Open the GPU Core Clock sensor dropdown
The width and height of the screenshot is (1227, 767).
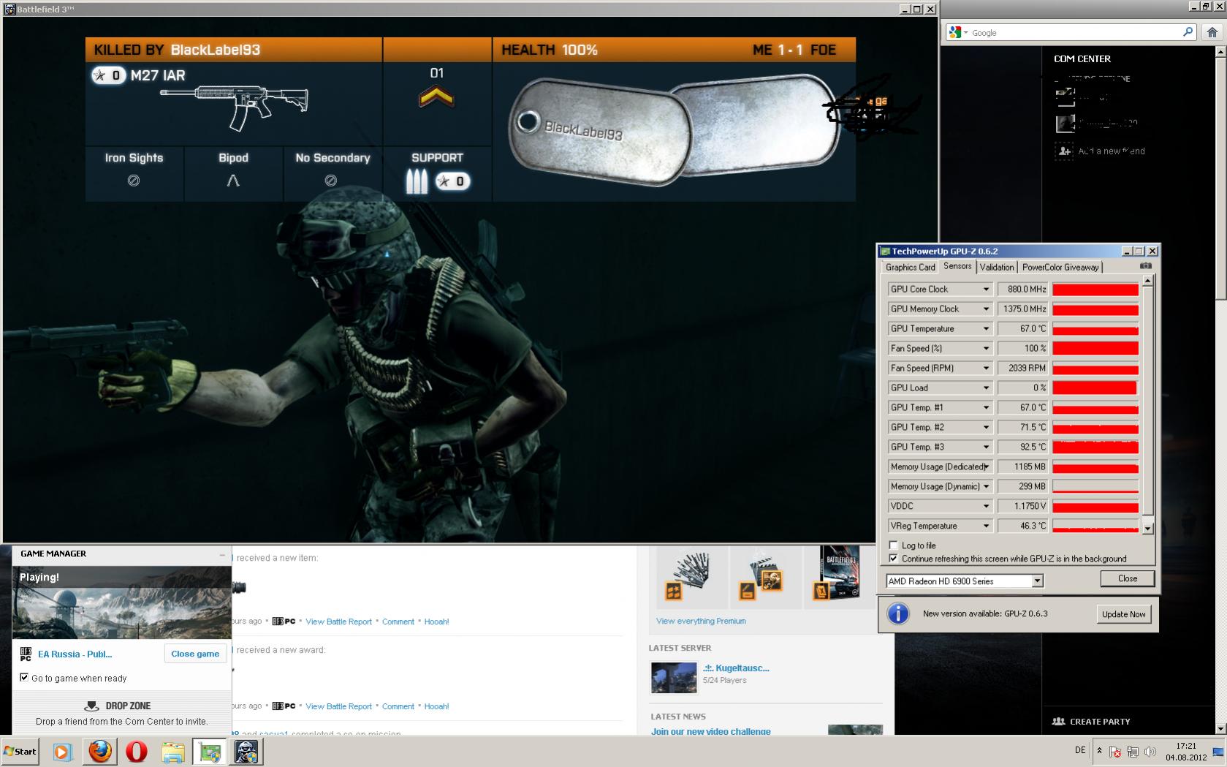[986, 290]
